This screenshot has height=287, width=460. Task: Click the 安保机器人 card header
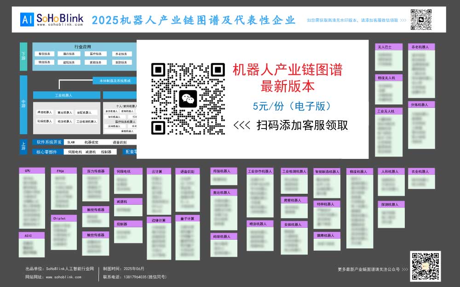click(x=294, y=225)
